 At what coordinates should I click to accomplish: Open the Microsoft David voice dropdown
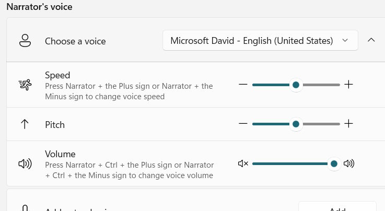click(260, 41)
